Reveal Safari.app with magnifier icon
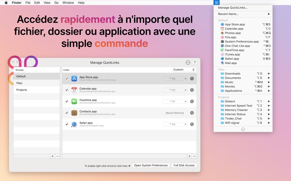This screenshot has width=291, height=181. (192, 124)
